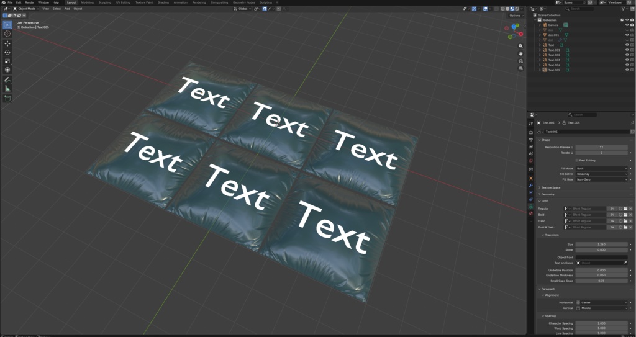Select the Add Cube tool
This screenshot has width=636, height=337.
[x=7, y=99]
